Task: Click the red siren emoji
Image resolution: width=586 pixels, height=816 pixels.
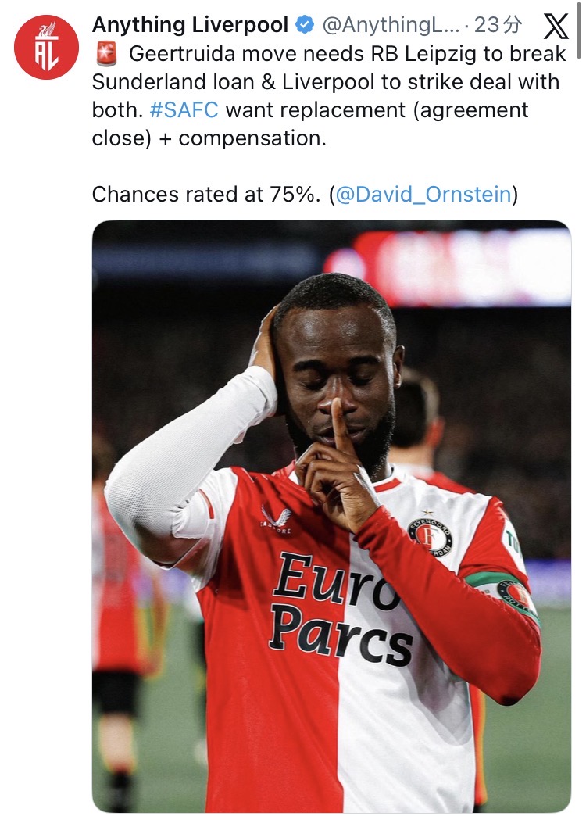Action: [x=105, y=54]
